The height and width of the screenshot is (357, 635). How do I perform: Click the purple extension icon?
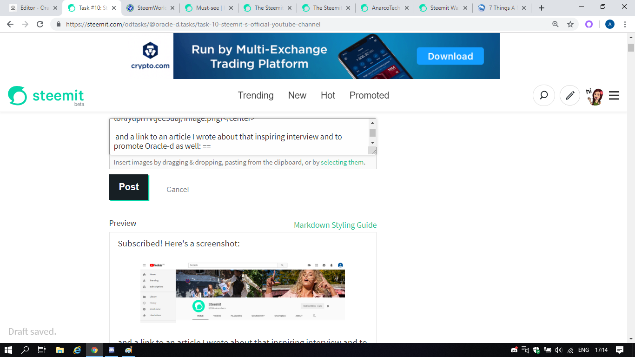[x=589, y=24]
